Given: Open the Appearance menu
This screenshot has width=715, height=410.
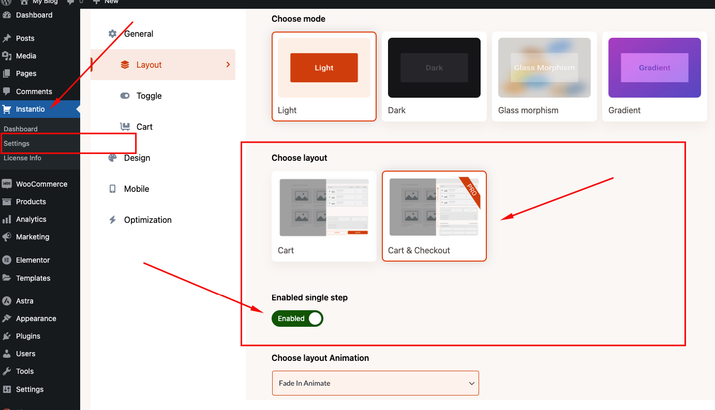Looking at the screenshot, I should point(40,318).
